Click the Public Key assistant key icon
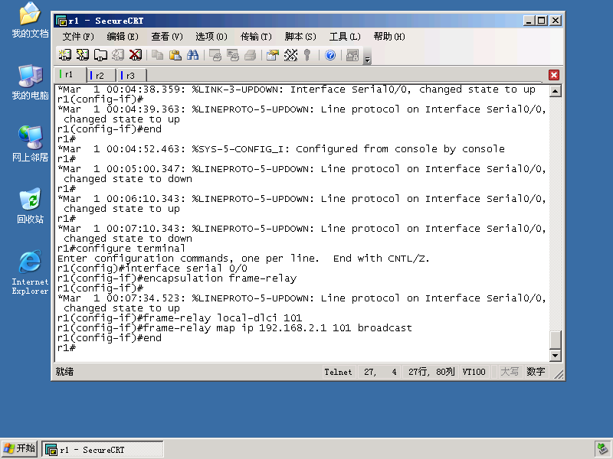Screen dimensions: 613x459 click(x=308, y=55)
